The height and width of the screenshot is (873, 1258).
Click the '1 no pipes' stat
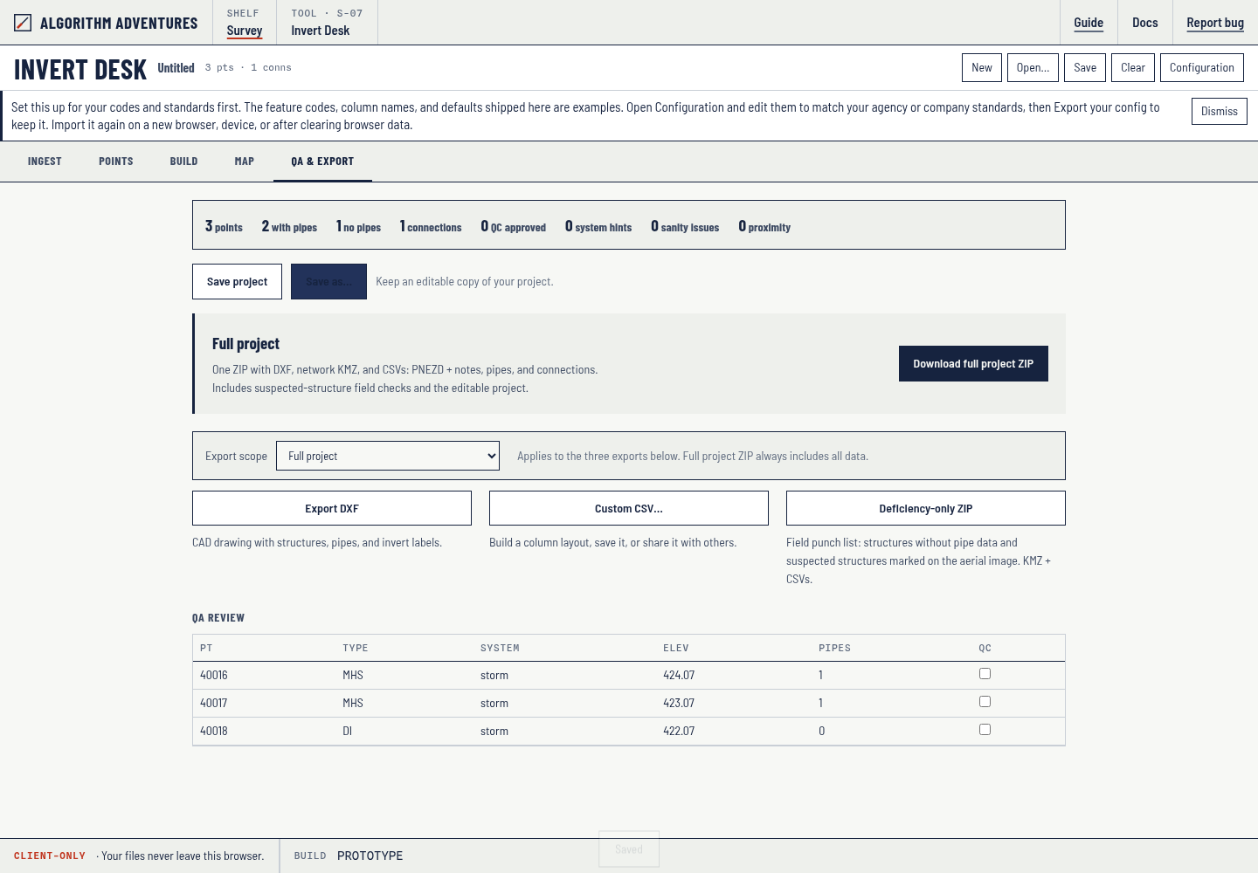point(358,226)
